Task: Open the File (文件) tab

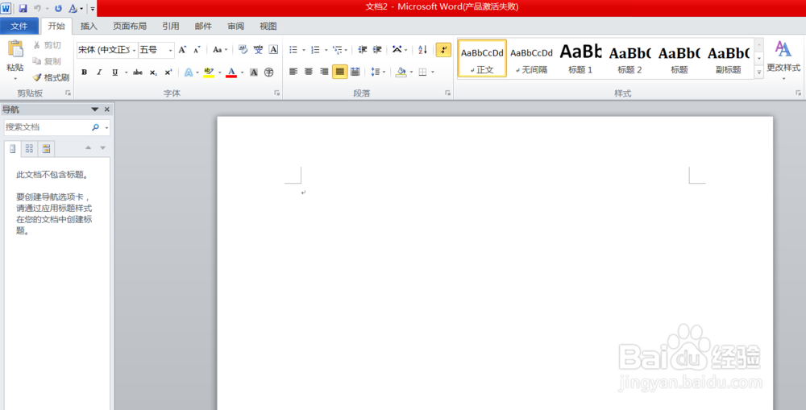Action: click(19, 26)
